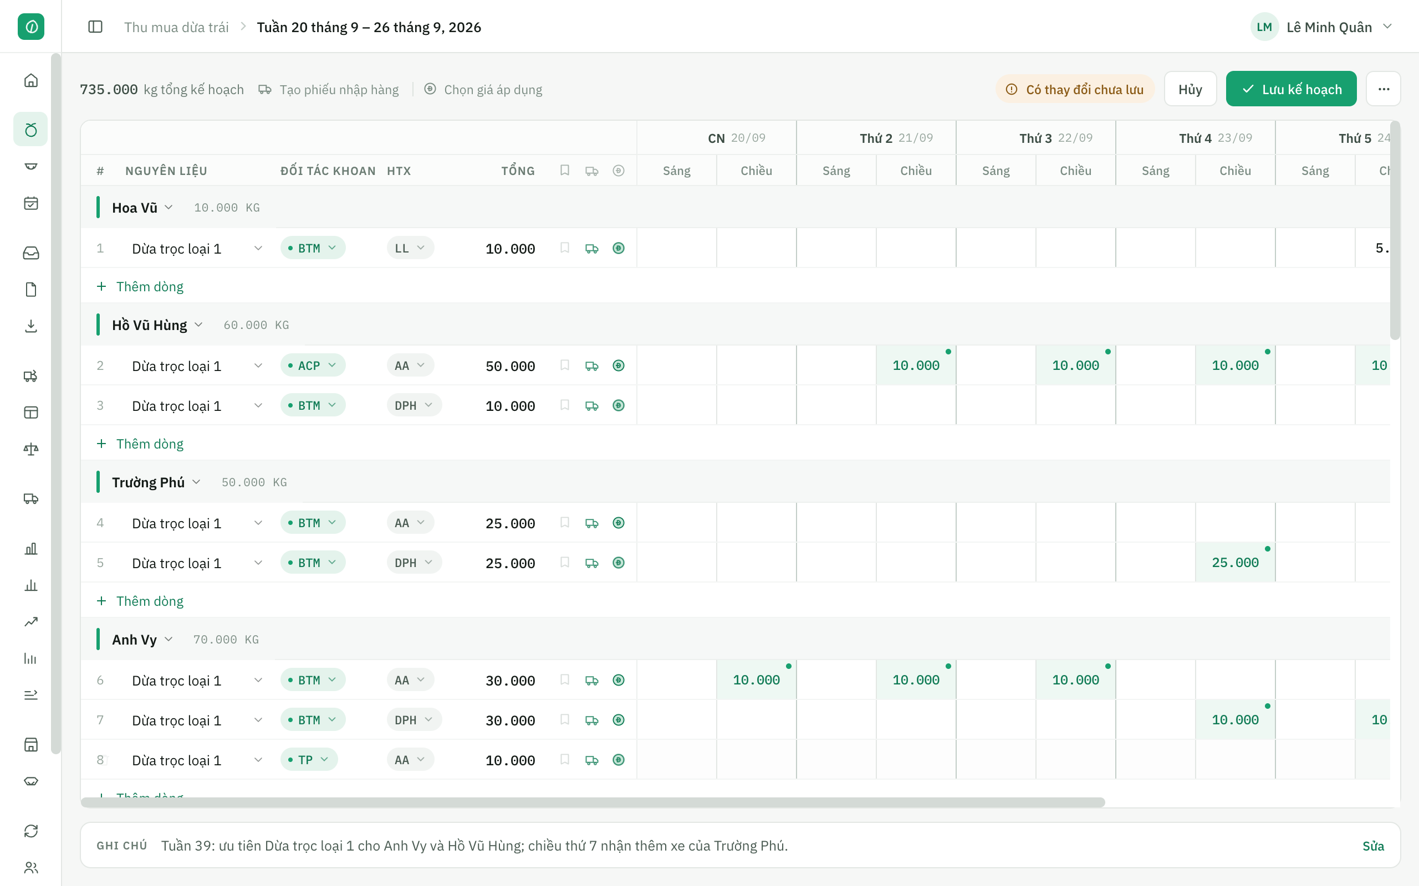Viewport: 1419px width, 886px height.
Task: Open the LL cooperative dropdown in row 1
Action: pos(410,249)
